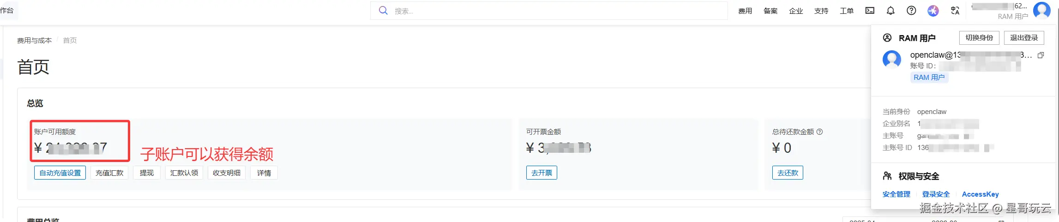
Task: Go to 费用与成本 breadcrumb
Action: click(35, 41)
